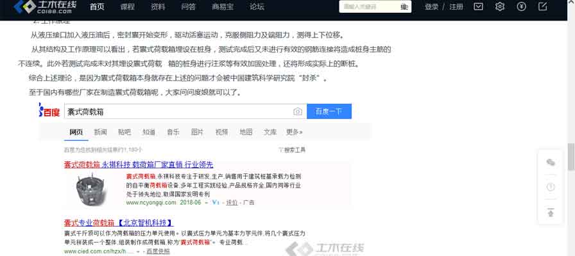Image resolution: width=575 pixels, height=256 pixels.
Task: Click the 评价 link under first result
Action: [x=232, y=202]
